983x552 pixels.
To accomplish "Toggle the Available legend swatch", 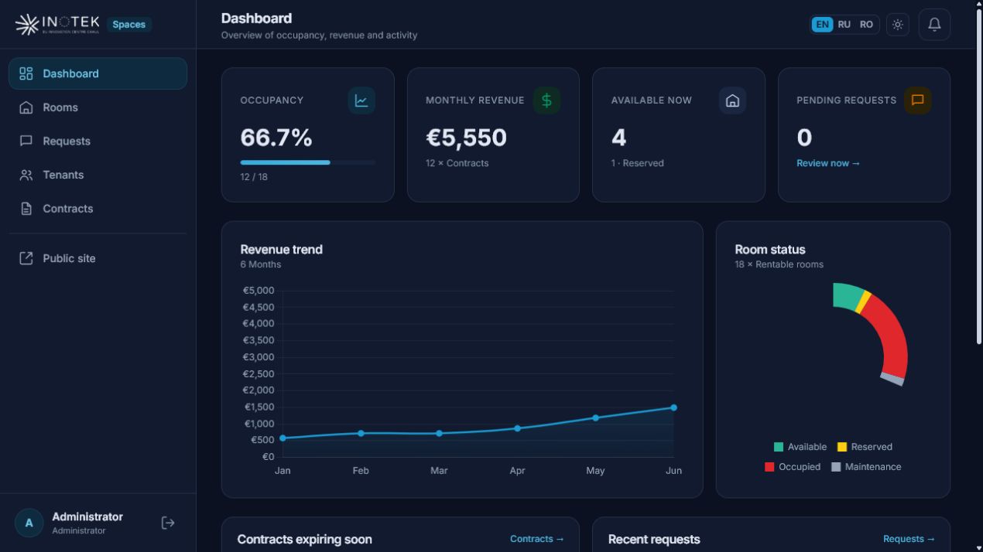I will 779,447.
